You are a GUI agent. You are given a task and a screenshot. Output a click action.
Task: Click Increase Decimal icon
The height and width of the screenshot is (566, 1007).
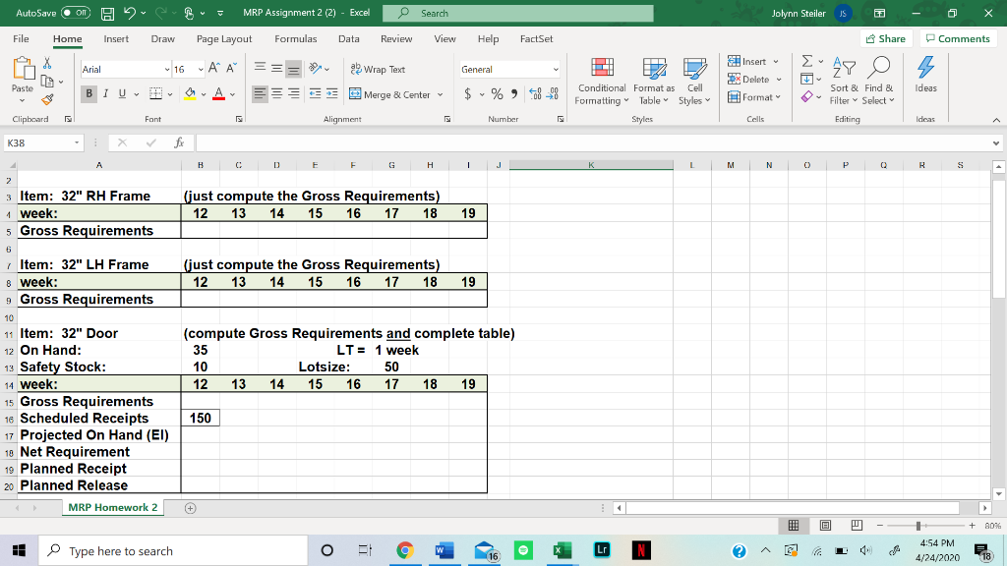tap(535, 94)
